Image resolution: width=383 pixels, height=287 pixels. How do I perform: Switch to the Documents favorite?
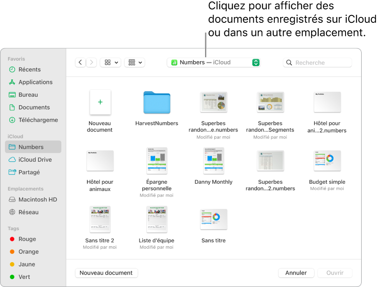[x=35, y=107]
